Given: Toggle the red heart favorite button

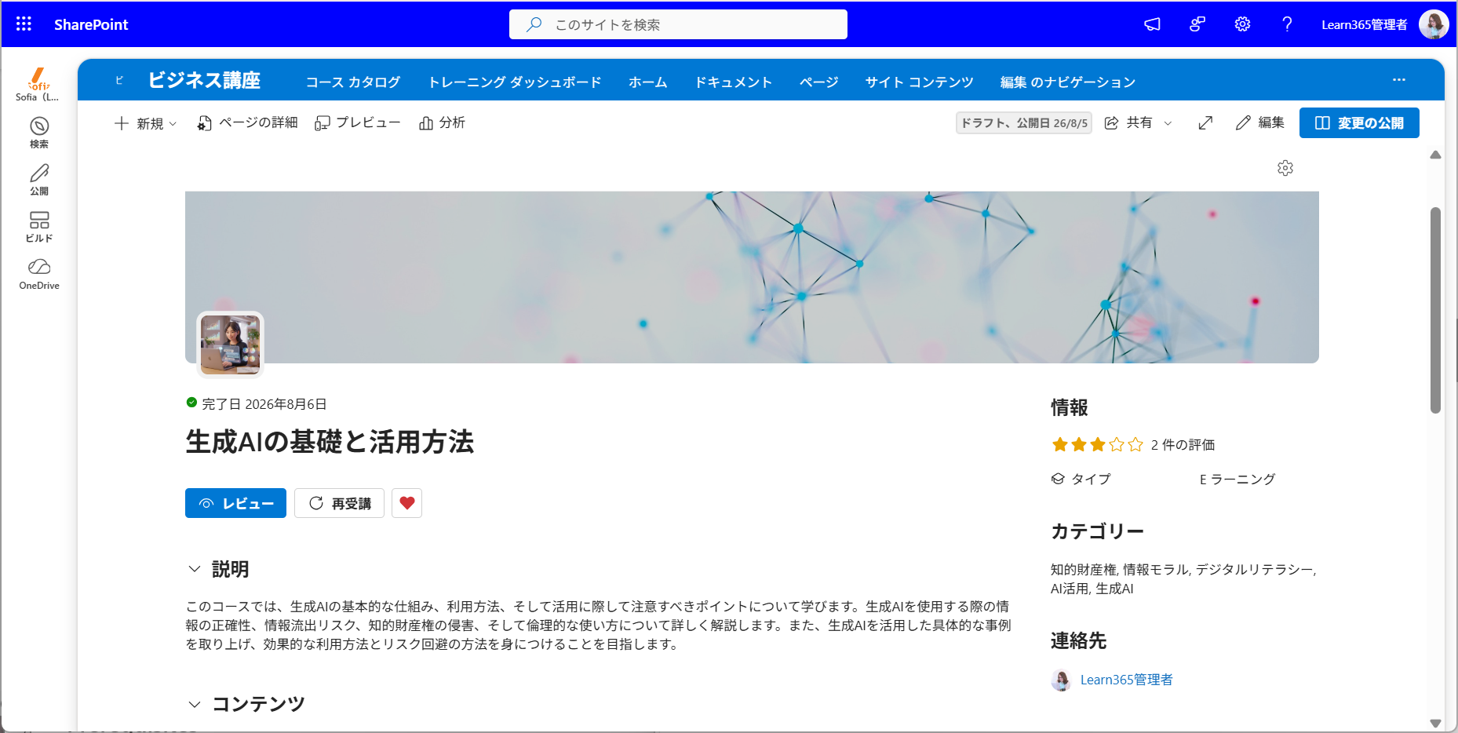Looking at the screenshot, I should click(406, 503).
